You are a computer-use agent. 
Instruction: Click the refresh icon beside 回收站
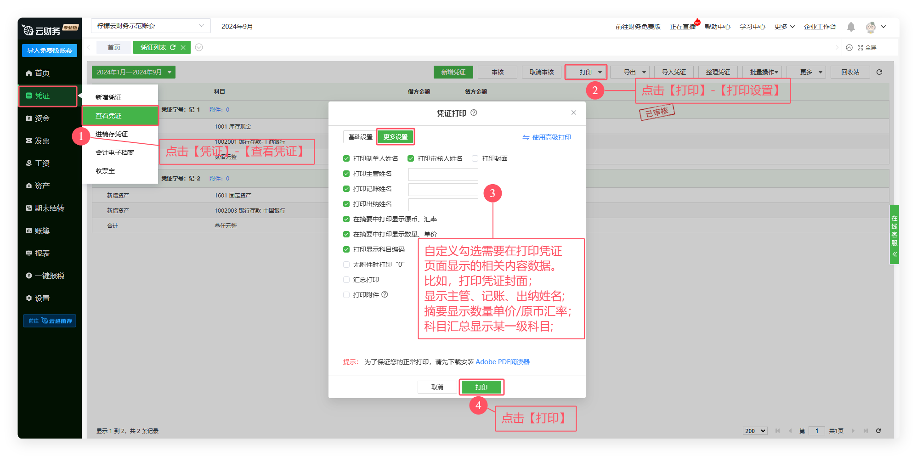879,72
